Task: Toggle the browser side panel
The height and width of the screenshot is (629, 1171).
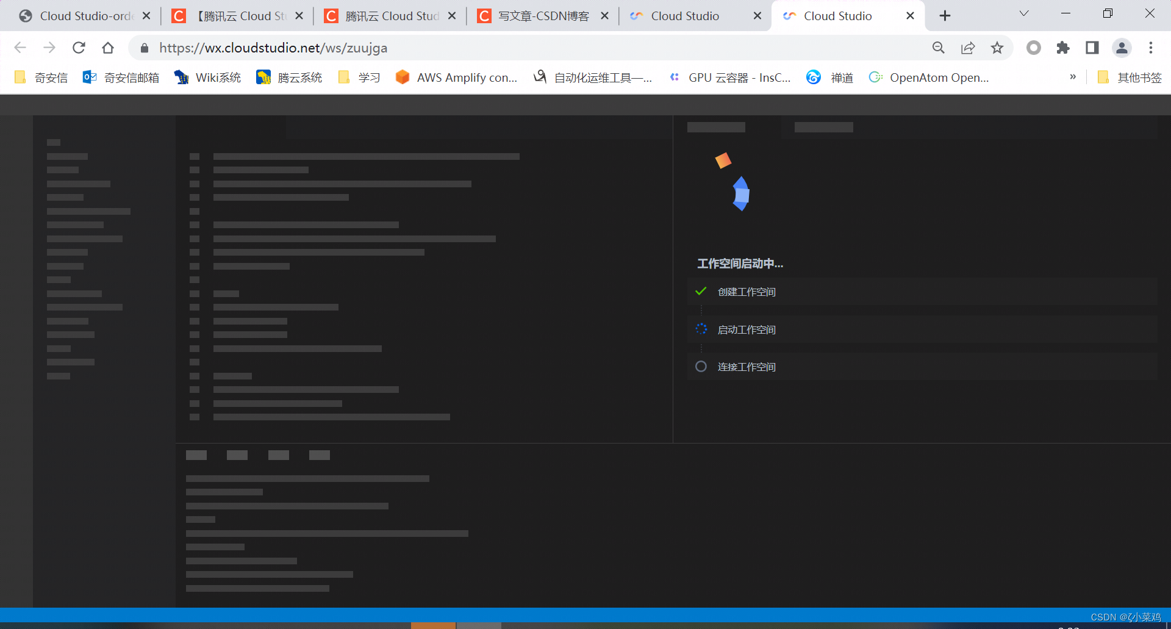Action: [x=1092, y=48]
